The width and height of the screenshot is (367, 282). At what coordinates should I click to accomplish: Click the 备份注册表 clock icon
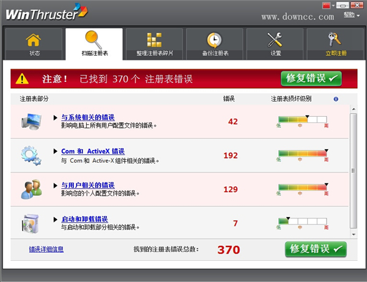point(214,40)
